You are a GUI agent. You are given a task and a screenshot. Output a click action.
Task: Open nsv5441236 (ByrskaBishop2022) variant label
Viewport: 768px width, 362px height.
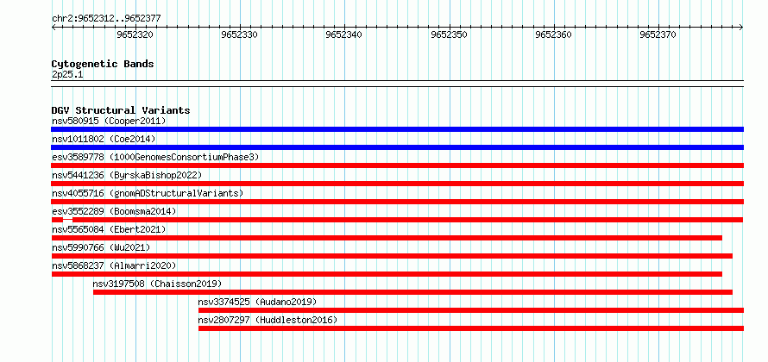(127, 175)
